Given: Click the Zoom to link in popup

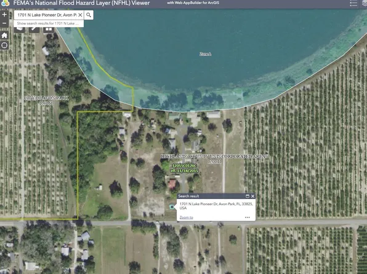Looking at the screenshot, I should click(x=187, y=217).
